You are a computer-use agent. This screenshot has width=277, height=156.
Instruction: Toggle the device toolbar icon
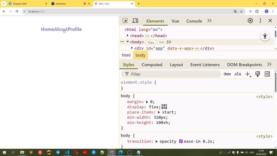135,21
